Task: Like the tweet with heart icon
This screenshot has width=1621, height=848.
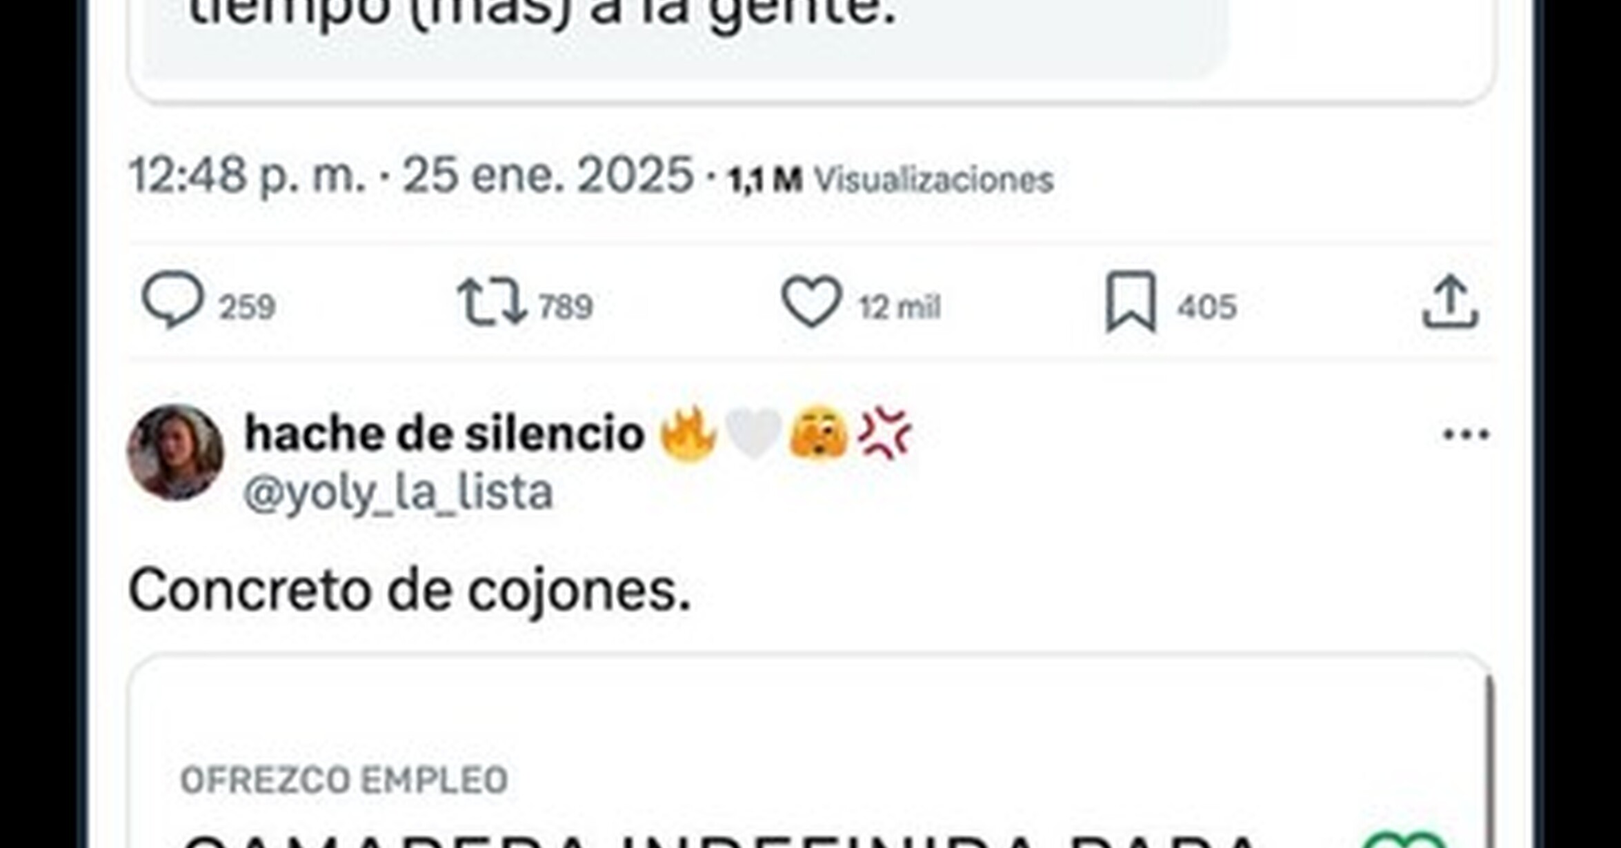Action: click(811, 302)
